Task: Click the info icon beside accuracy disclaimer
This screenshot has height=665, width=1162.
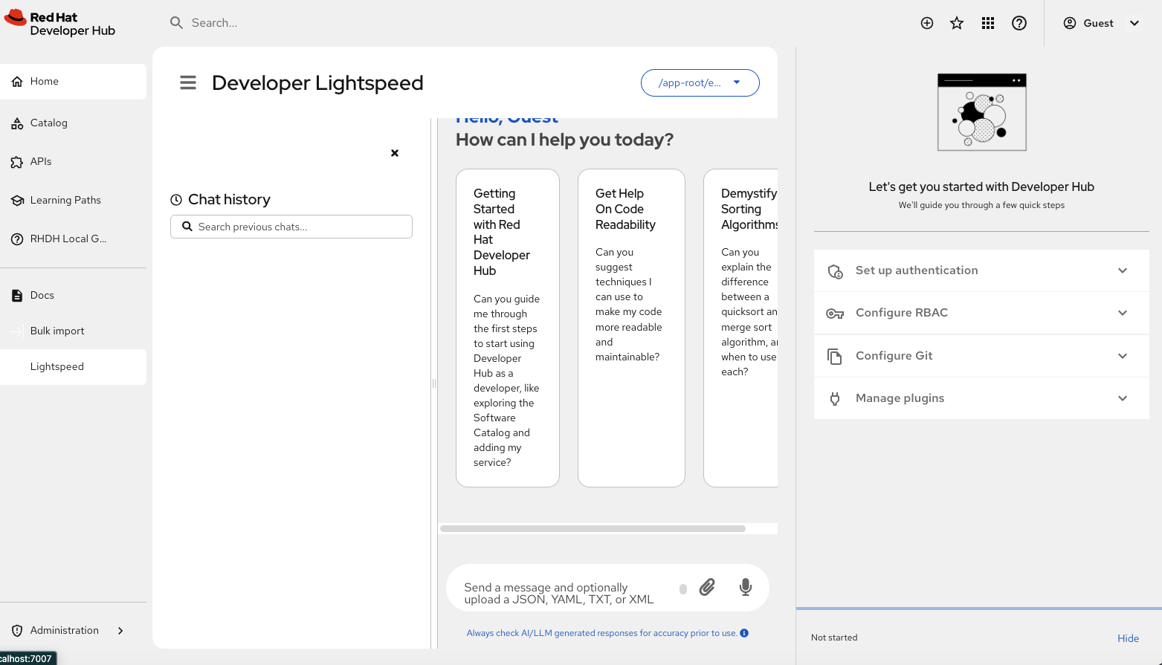Action: [x=744, y=633]
